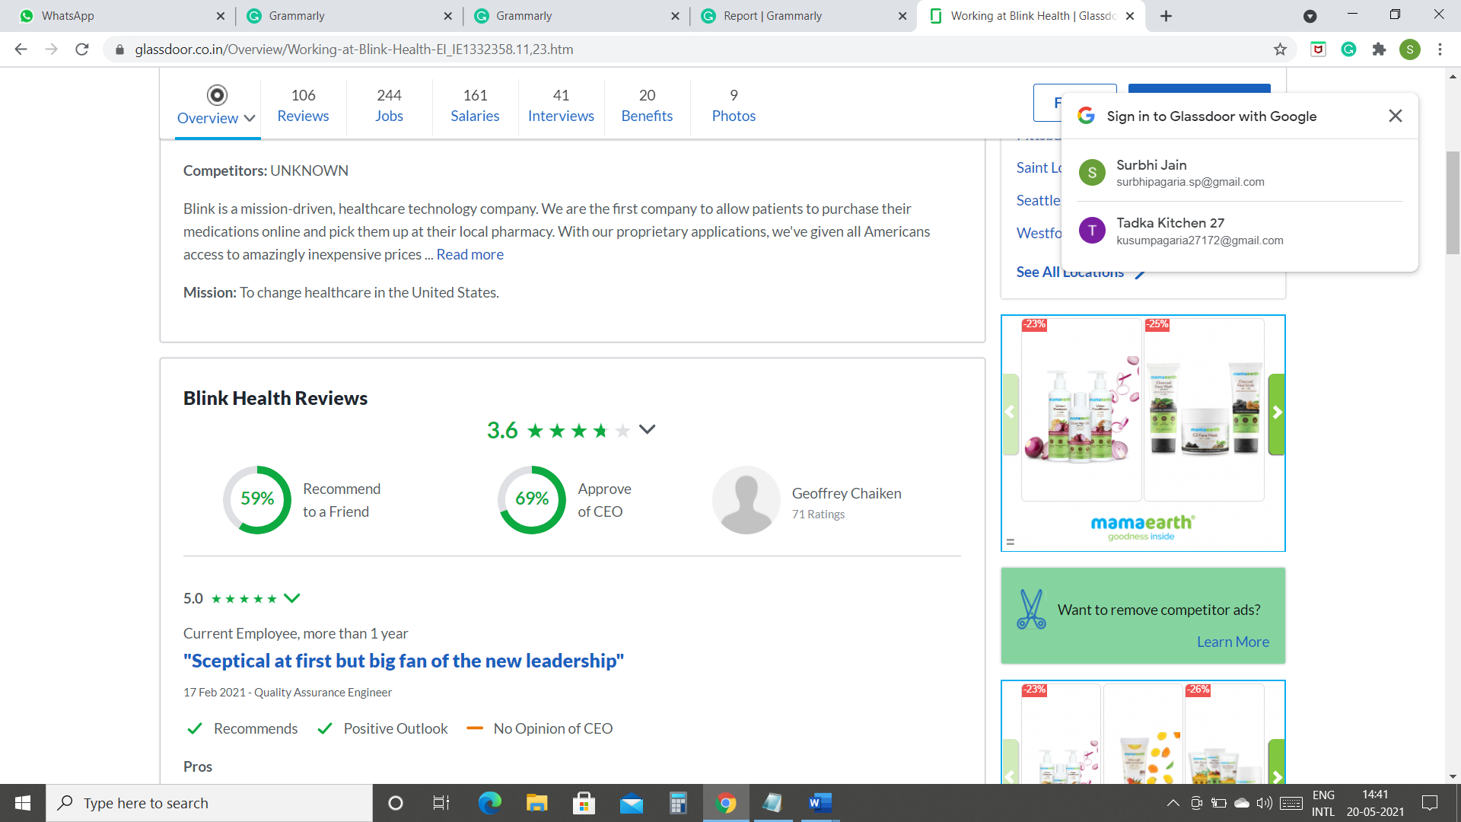Open Microsoft Store from taskbar

tap(584, 803)
